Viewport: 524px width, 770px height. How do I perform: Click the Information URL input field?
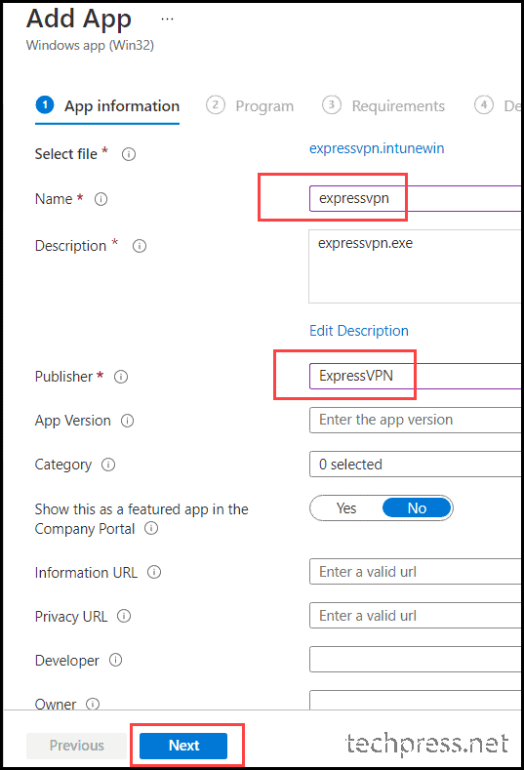415,572
